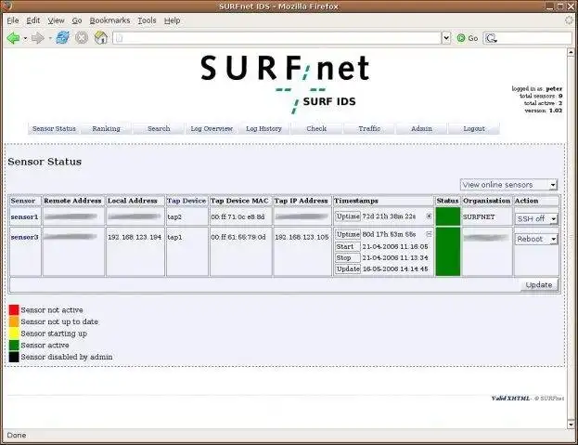
Task: Click the Forward arrow toolbar icon
Action: tap(38, 38)
